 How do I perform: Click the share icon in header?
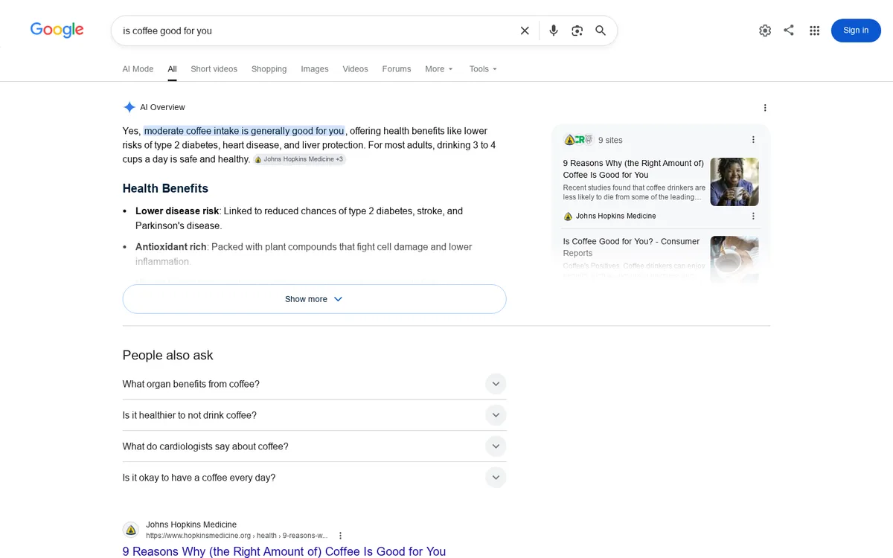point(789,31)
